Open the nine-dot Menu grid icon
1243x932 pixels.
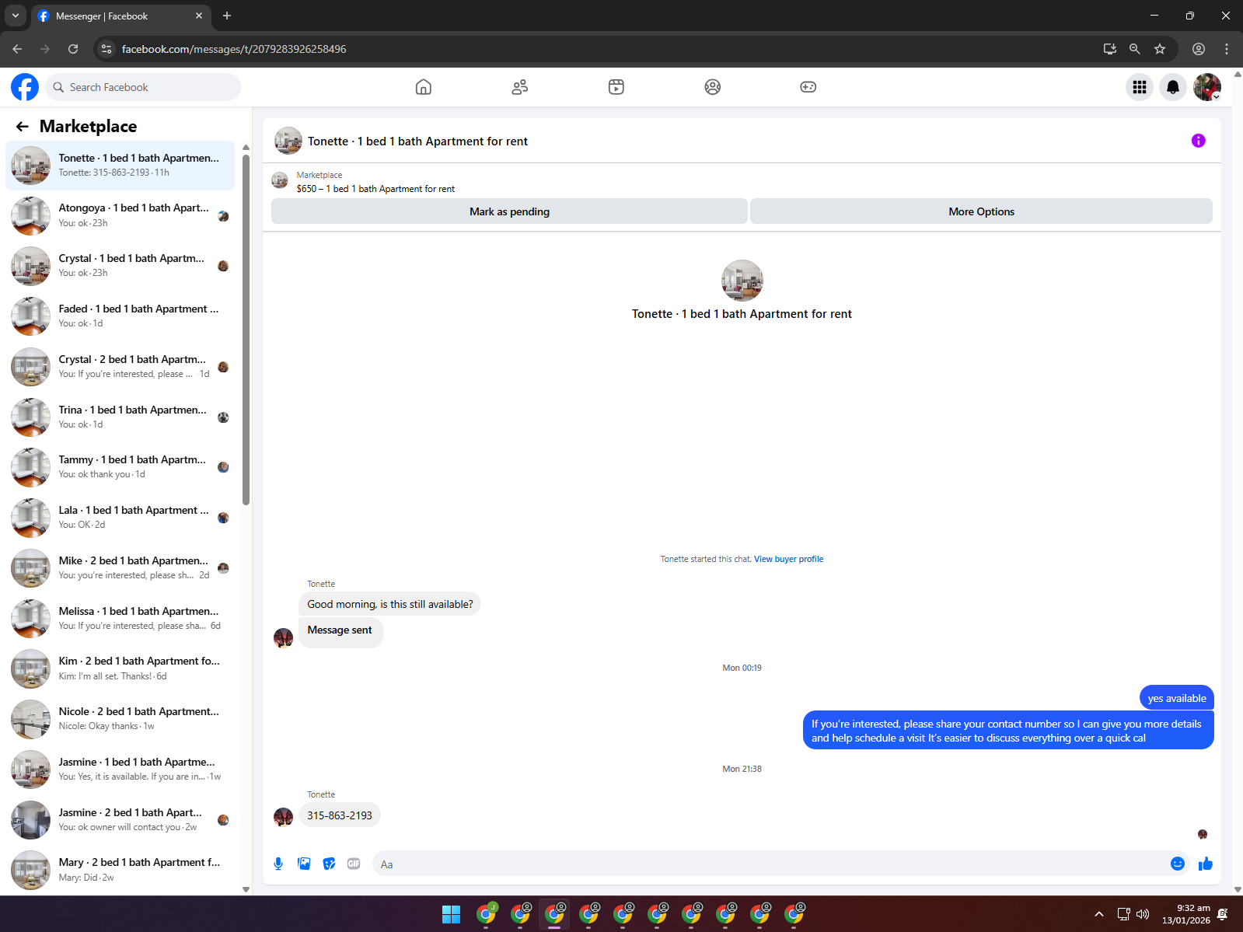(x=1140, y=87)
